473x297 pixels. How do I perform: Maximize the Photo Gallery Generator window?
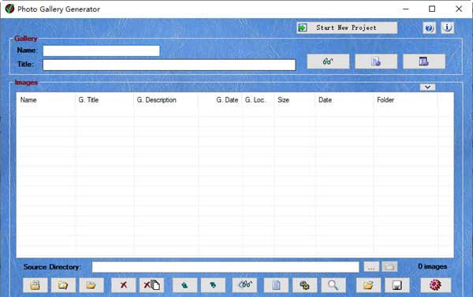pos(432,9)
